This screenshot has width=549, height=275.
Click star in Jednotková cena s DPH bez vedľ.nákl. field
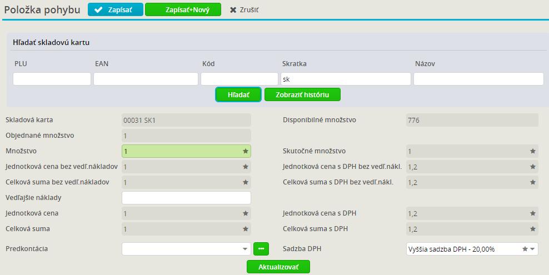tap(533, 167)
